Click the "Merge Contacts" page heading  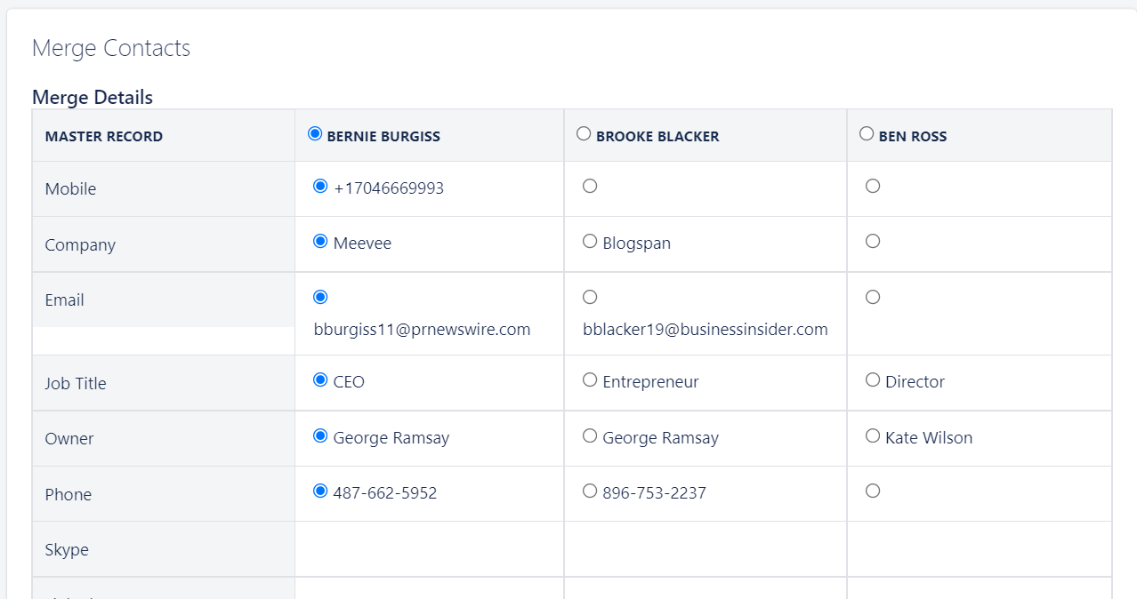point(111,48)
